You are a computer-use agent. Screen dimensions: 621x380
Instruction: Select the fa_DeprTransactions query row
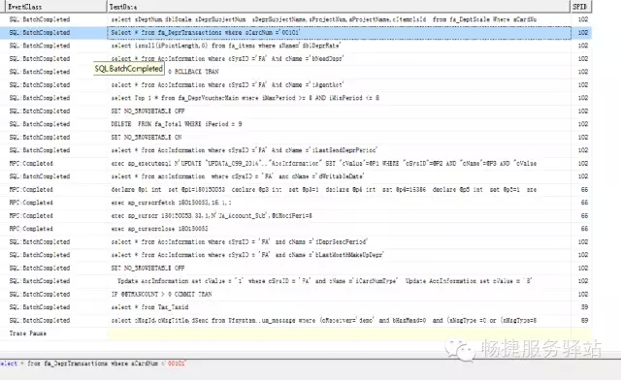click(296, 32)
